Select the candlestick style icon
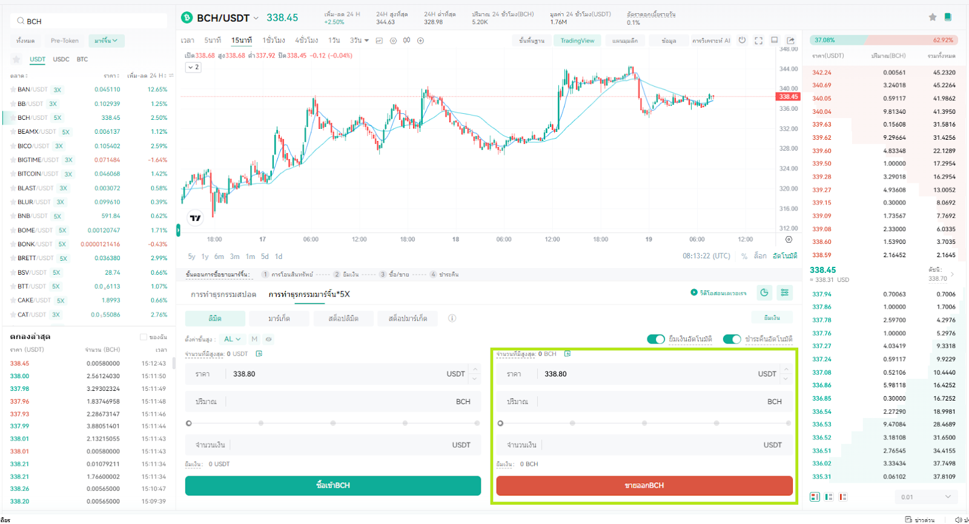This screenshot has height=524, width=969. click(407, 41)
